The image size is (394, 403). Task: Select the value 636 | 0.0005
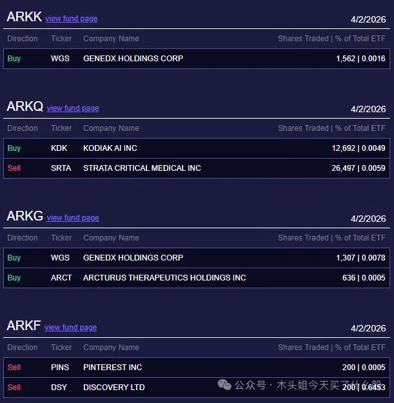[364, 278]
